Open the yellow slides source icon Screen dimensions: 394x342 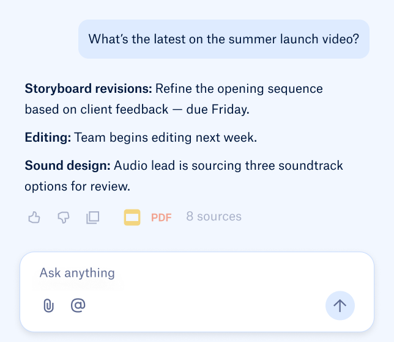click(x=132, y=217)
